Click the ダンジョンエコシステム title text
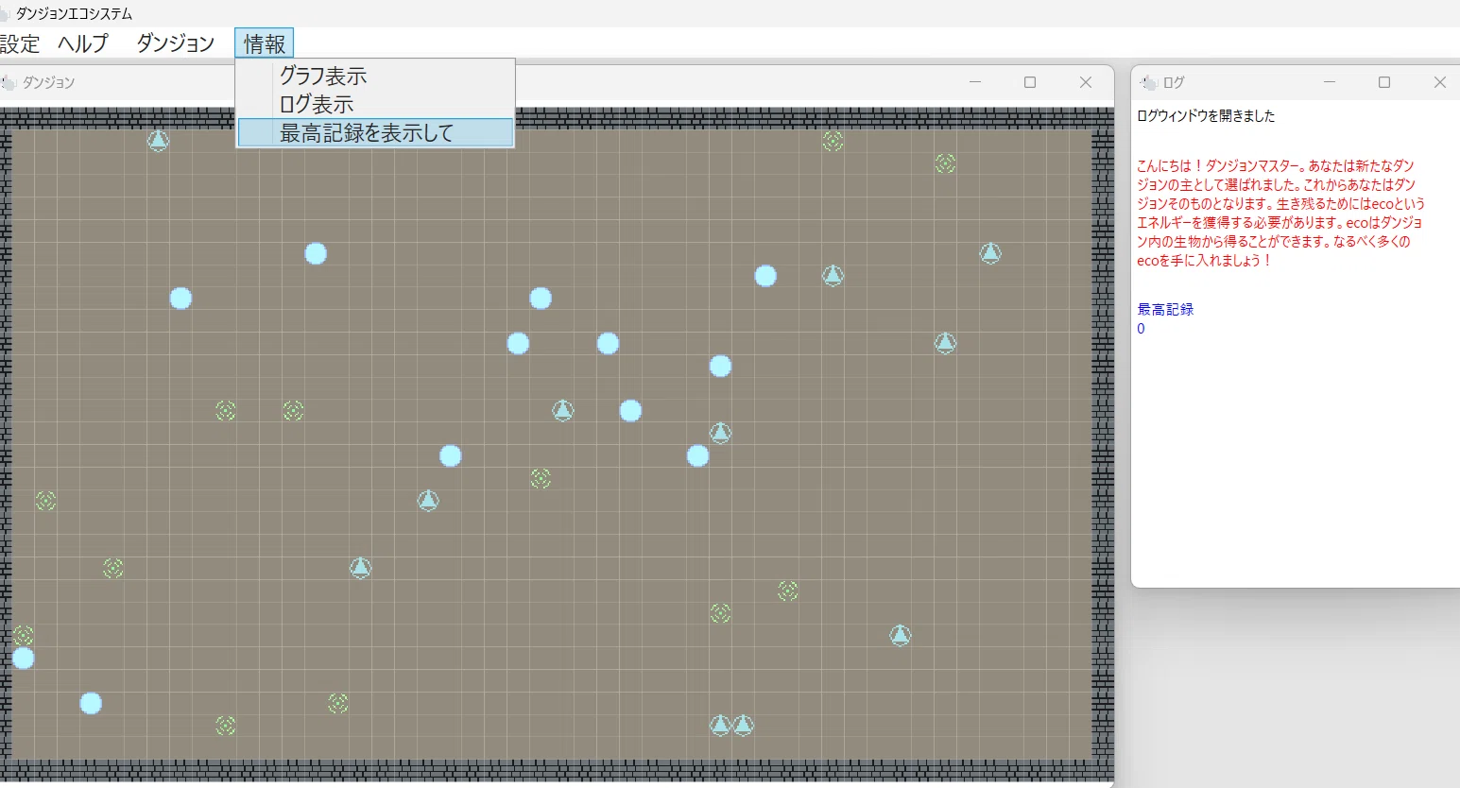The width and height of the screenshot is (1460, 788). (x=75, y=13)
